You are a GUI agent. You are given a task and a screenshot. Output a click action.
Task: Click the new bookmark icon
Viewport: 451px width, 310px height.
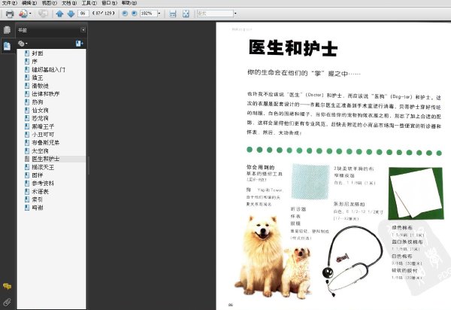[79, 44]
